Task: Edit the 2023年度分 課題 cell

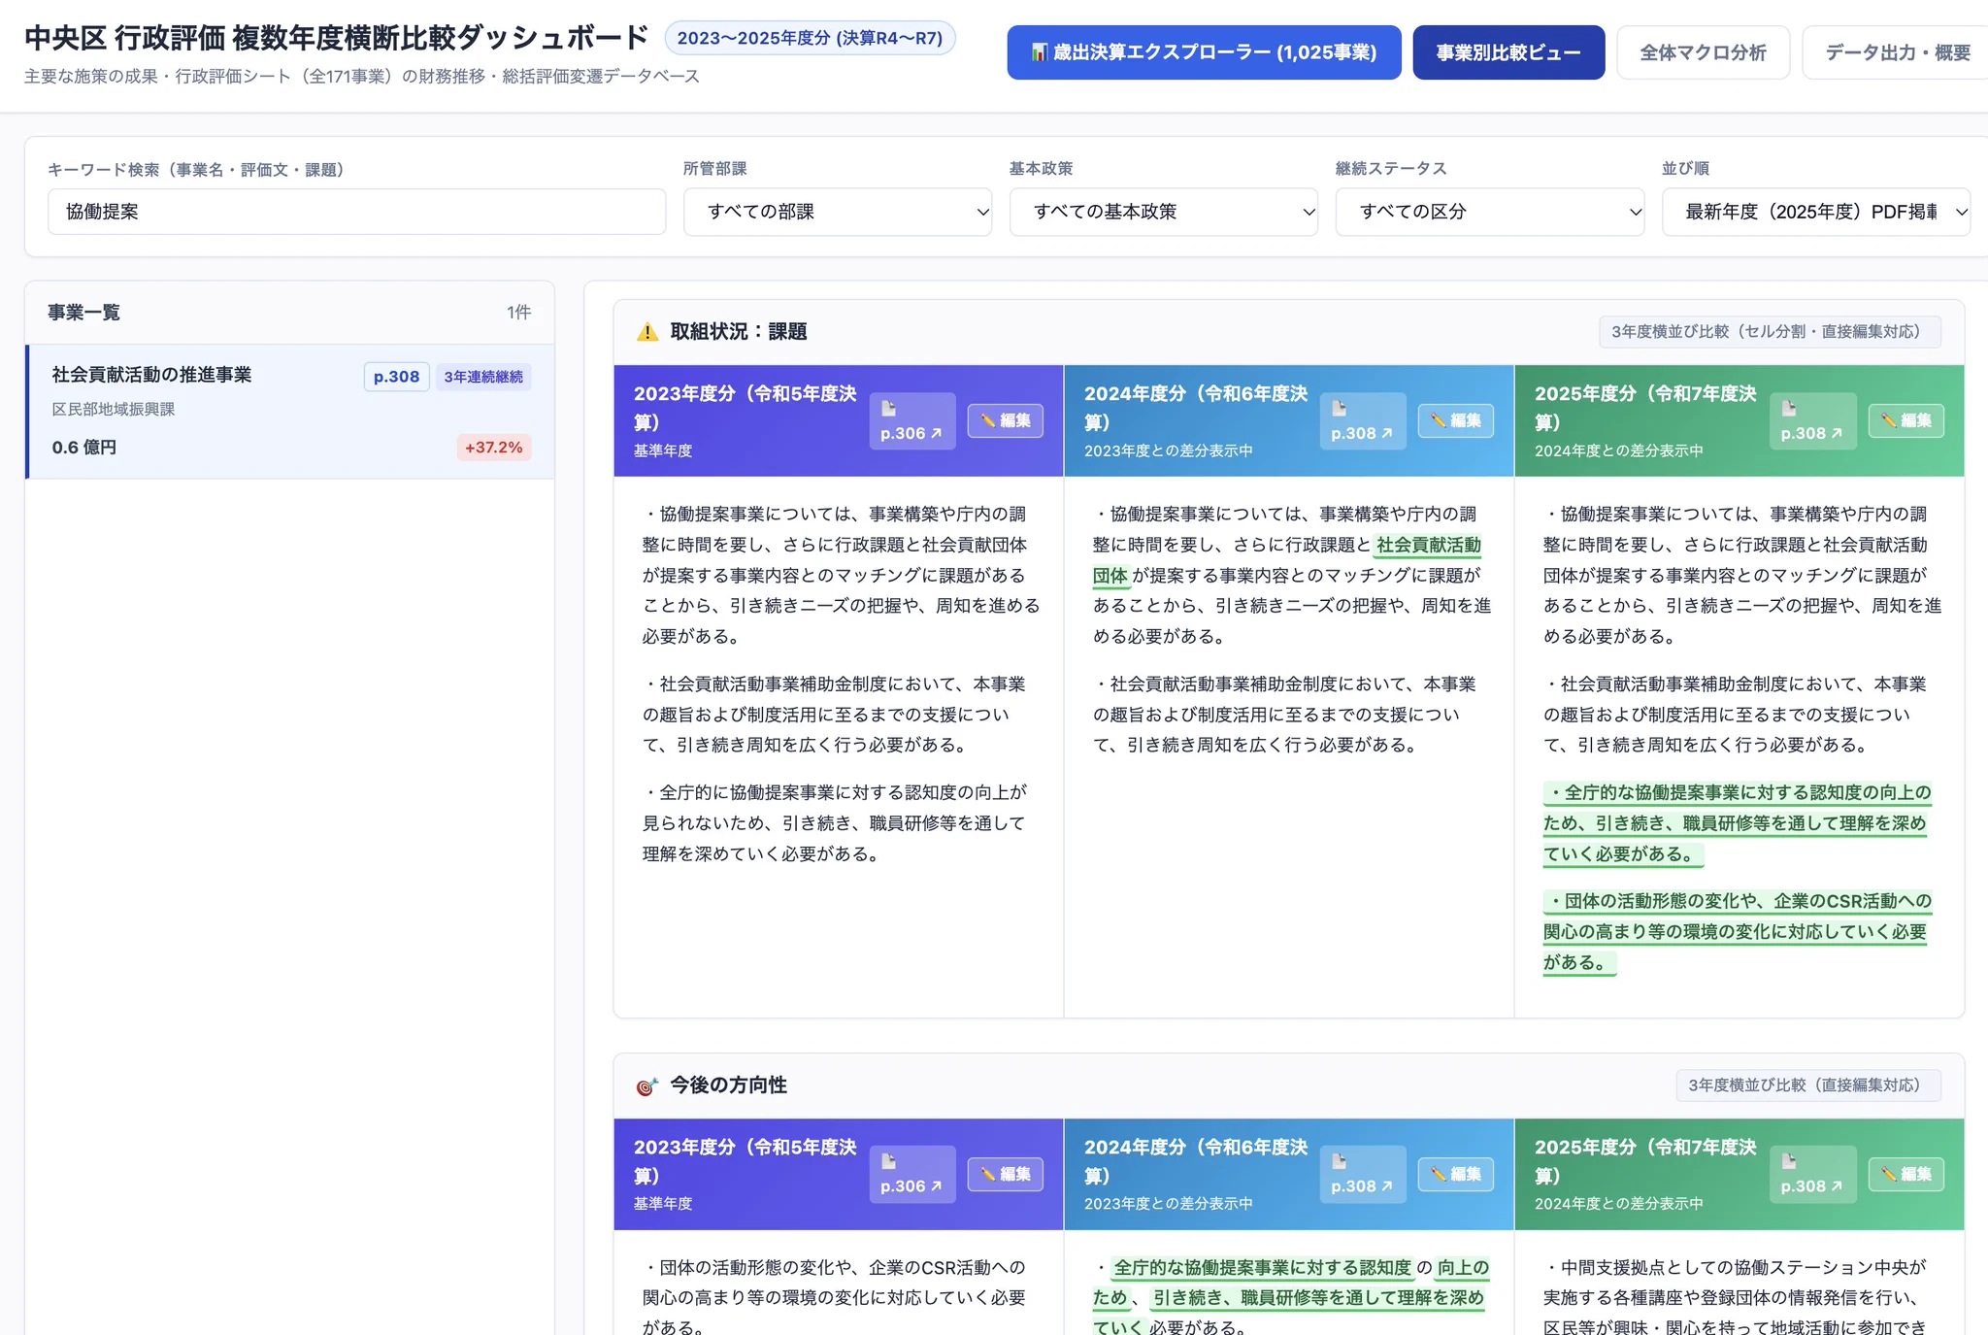Action: click(x=1005, y=420)
